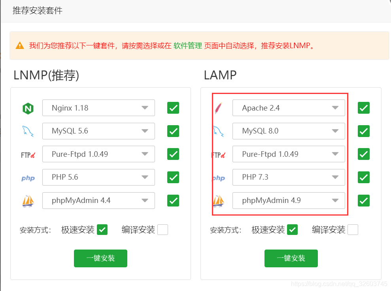This screenshot has height=291, width=391.
Task: Click the LAMP heading
Action: [x=220, y=75]
